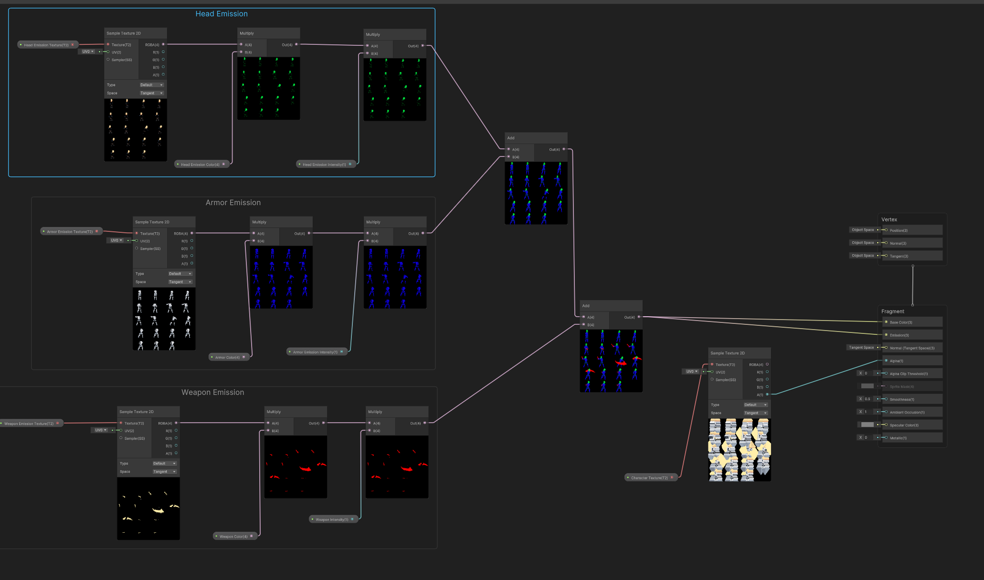Select the Head Emission group title

[222, 14]
